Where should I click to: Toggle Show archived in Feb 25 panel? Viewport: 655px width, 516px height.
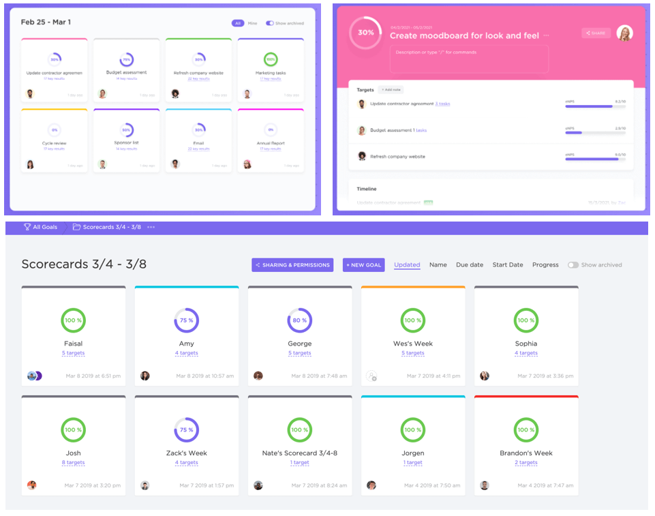tap(270, 23)
